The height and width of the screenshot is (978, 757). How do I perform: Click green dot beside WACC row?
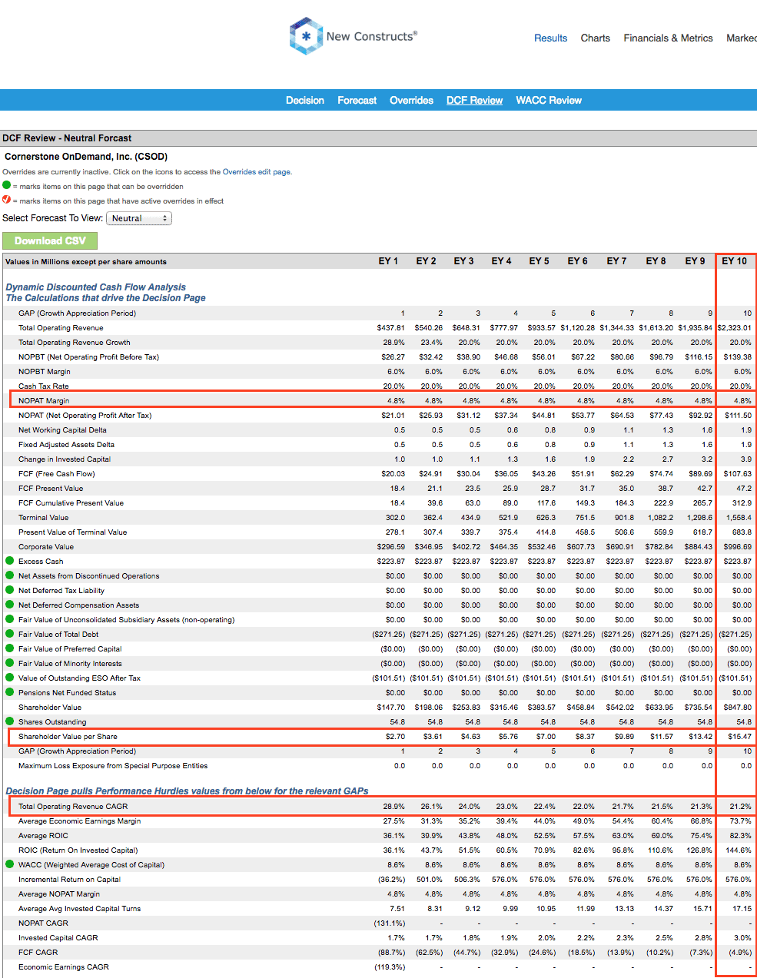(10, 864)
